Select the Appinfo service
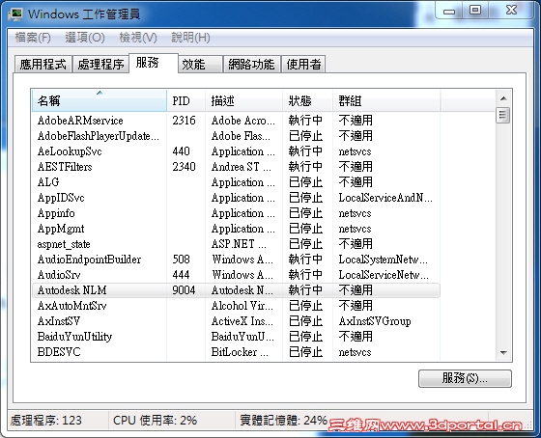Screen dimensions: 541x438 (x=236, y=213)
